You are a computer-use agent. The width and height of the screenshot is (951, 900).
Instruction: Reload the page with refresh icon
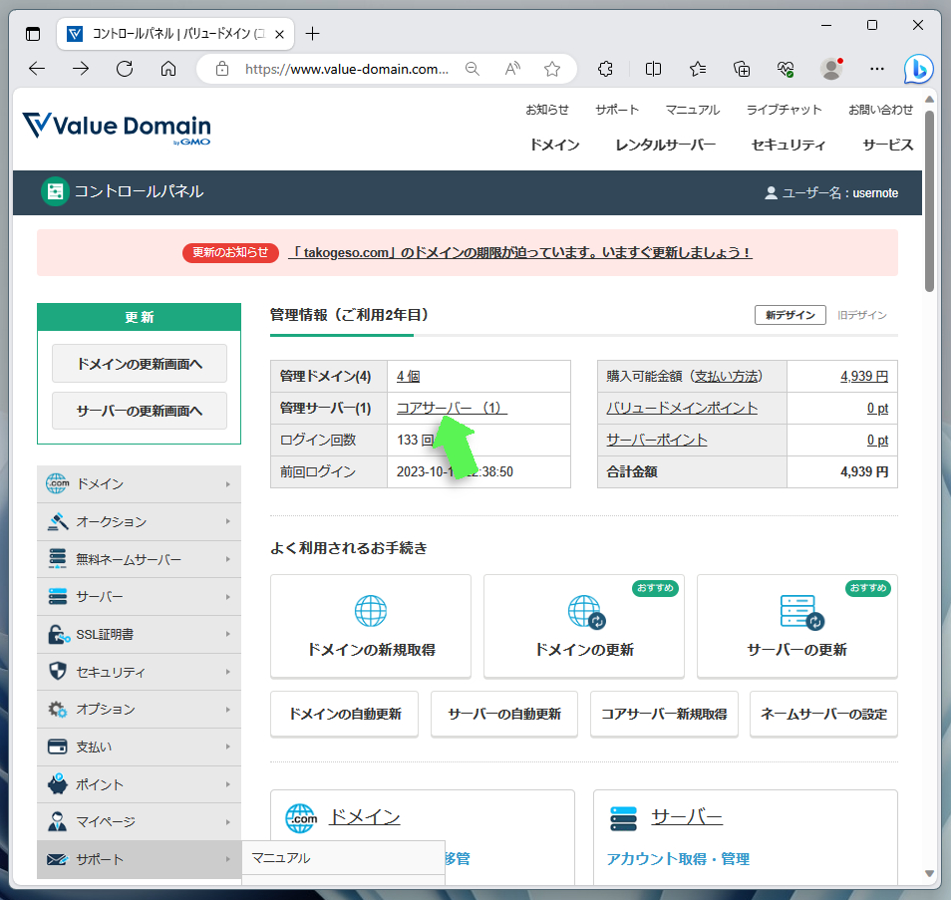(x=125, y=69)
